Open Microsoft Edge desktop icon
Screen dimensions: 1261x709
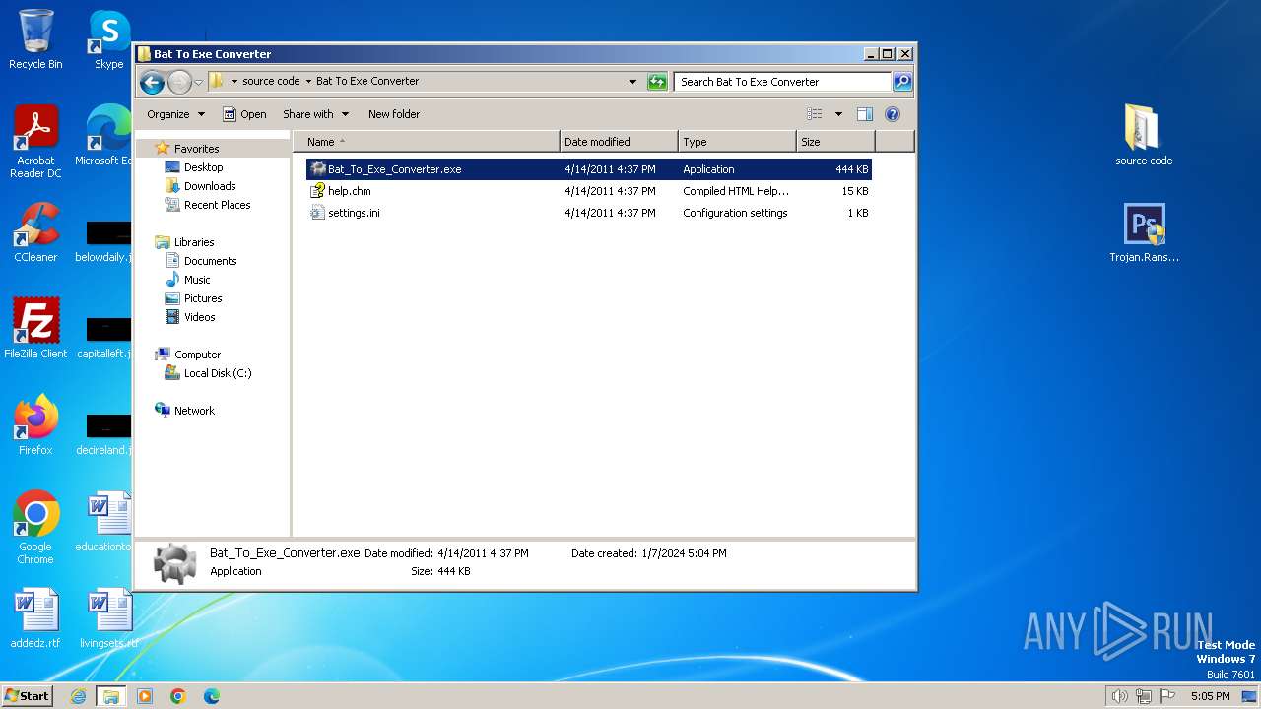click(x=105, y=136)
